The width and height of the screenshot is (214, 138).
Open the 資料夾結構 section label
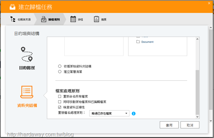coord(27,105)
